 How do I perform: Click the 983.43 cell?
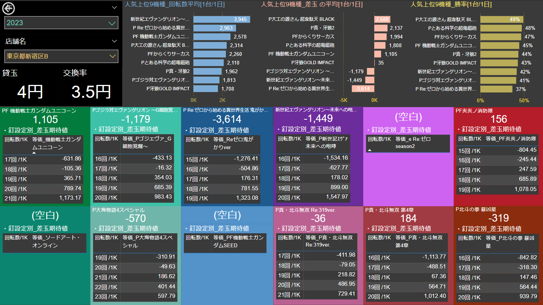[x=163, y=197]
